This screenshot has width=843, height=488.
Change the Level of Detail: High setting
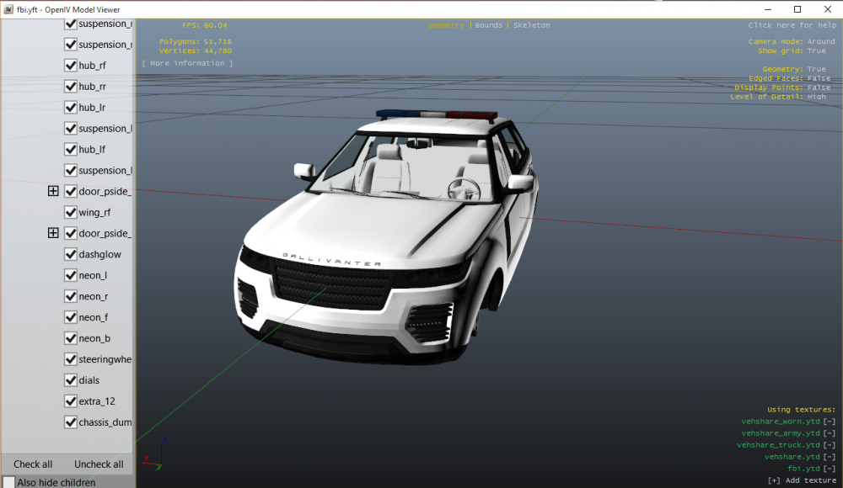click(778, 97)
